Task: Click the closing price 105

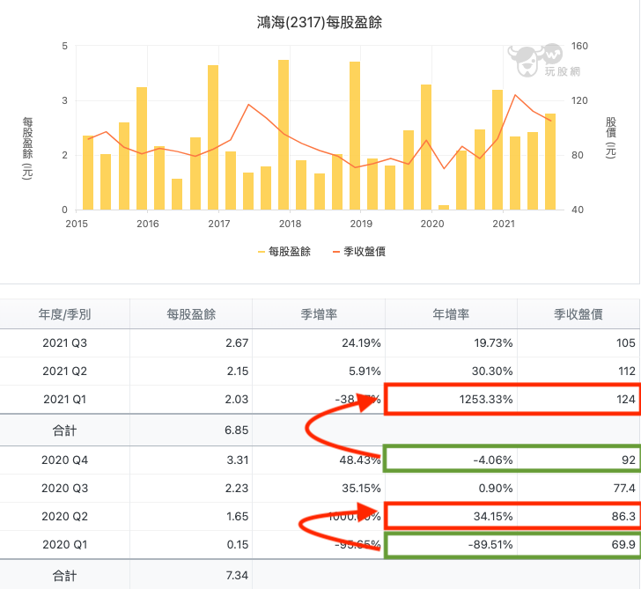Action: (x=626, y=343)
